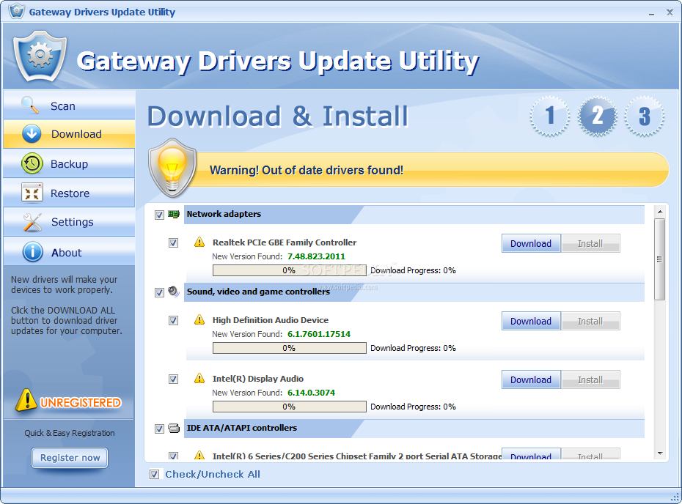Uncheck the High Definition Audio Device checkbox
The height and width of the screenshot is (504, 682).
tap(173, 320)
